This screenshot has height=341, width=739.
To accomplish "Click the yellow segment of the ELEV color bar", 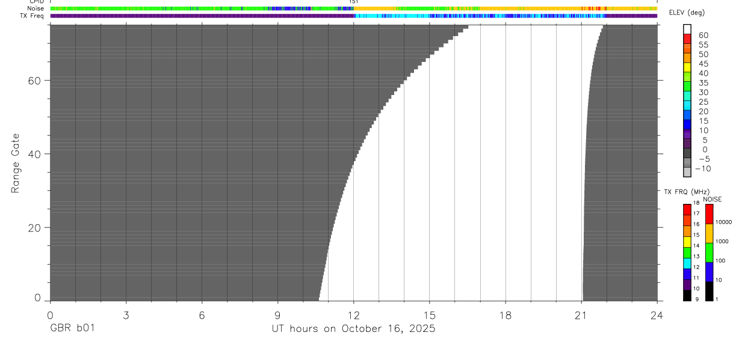I will (x=687, y=67).
